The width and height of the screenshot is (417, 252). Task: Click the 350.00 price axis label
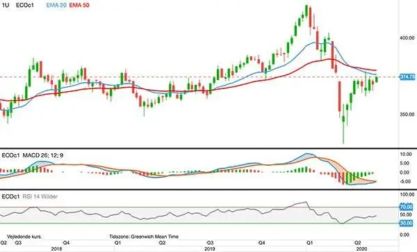tap(407, 114)
